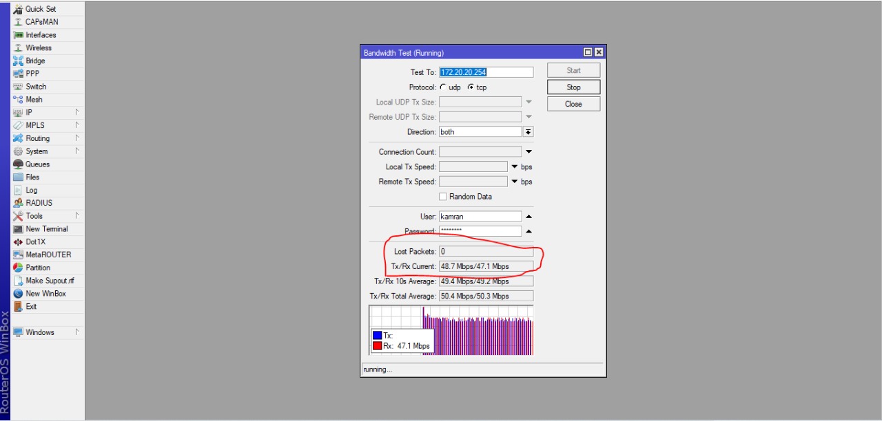Click the Start button
This screenshot has width=882, height=421.
click(x=573, y=70)
